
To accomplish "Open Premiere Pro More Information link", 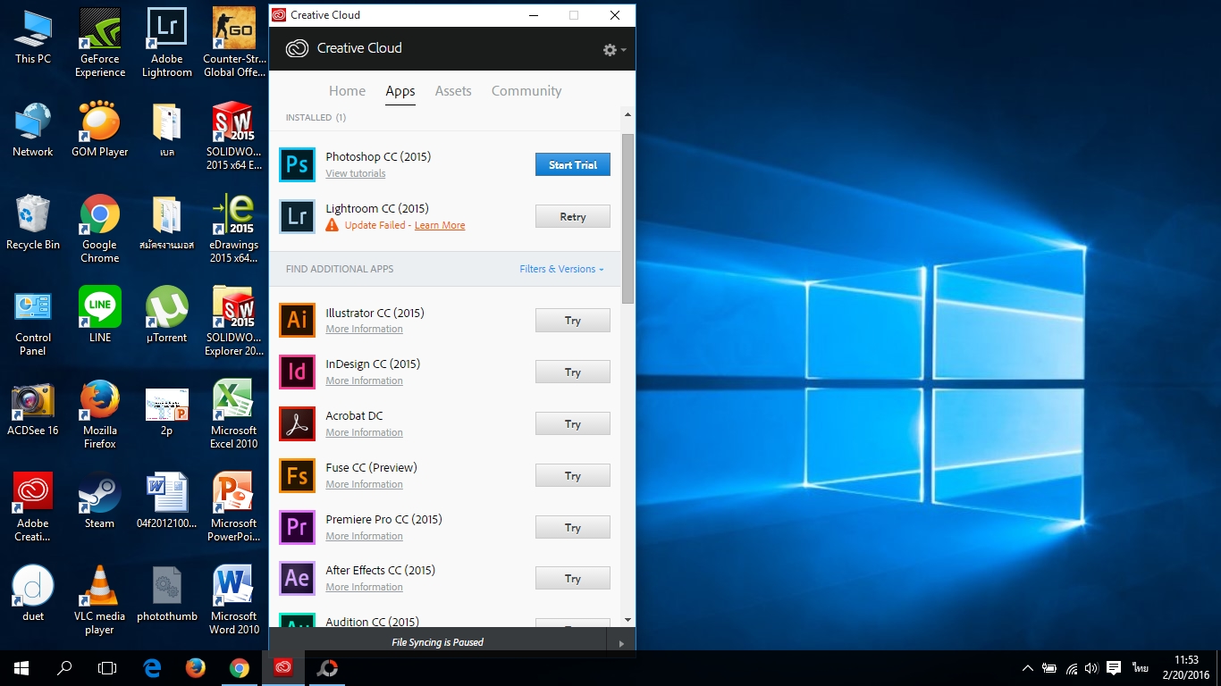I will (364, 536).
